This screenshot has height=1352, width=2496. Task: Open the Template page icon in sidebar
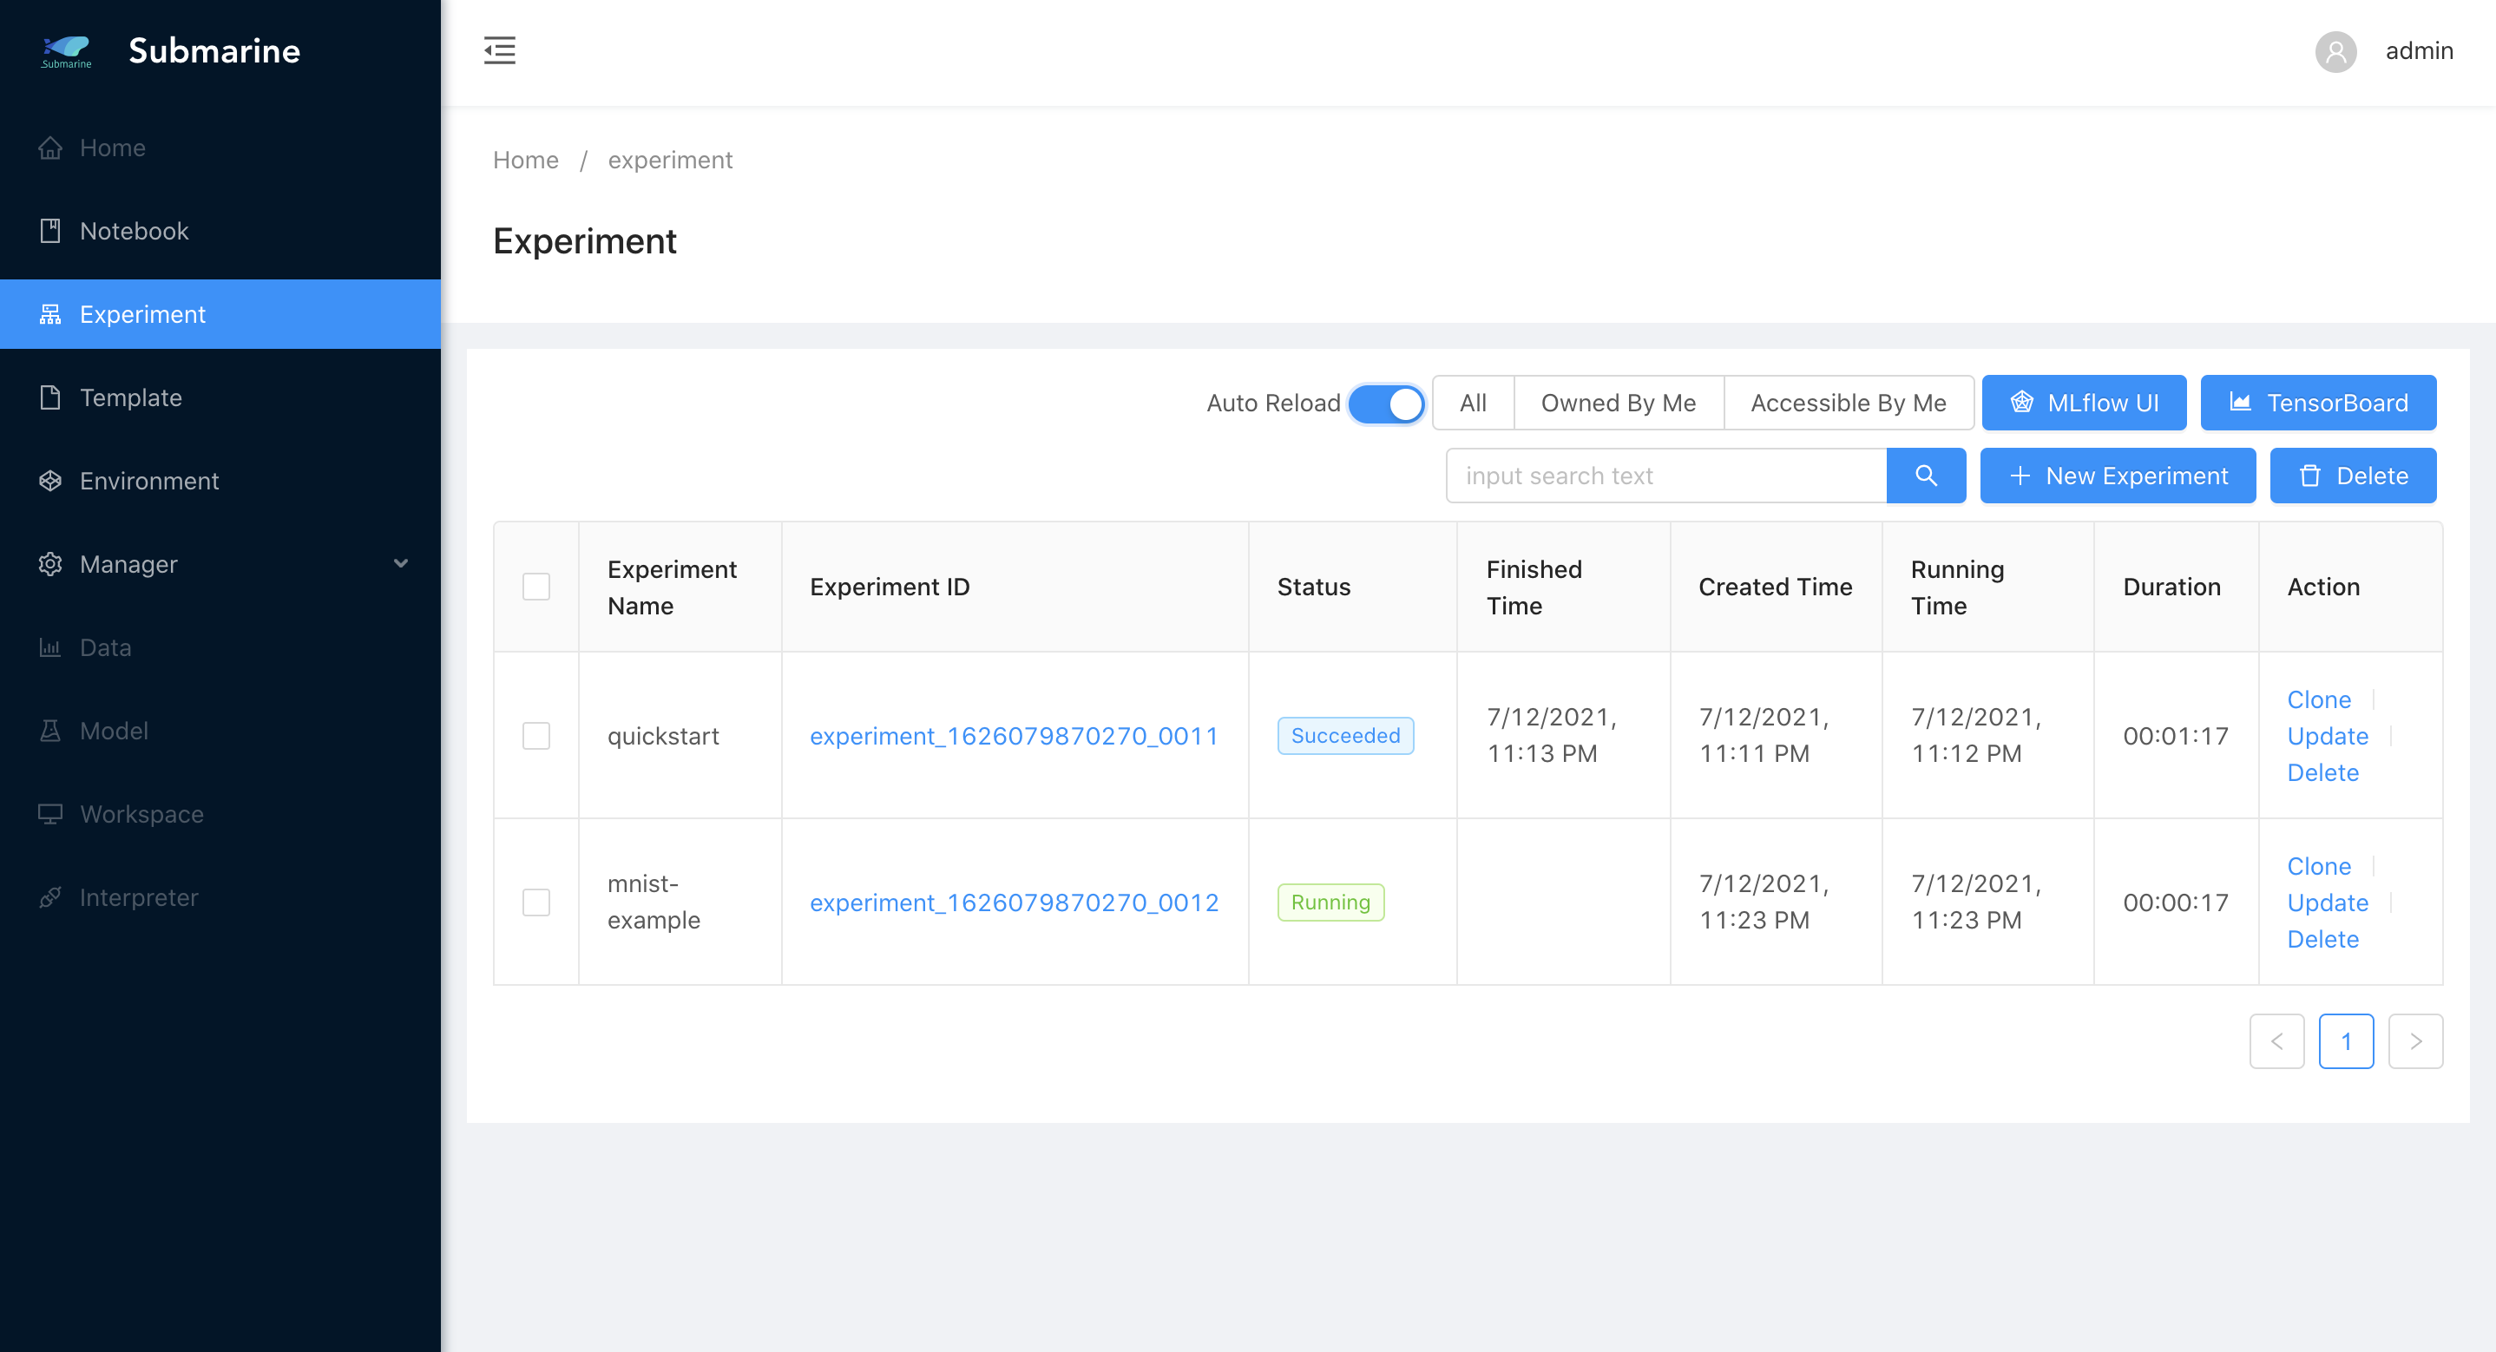(50, 397)
